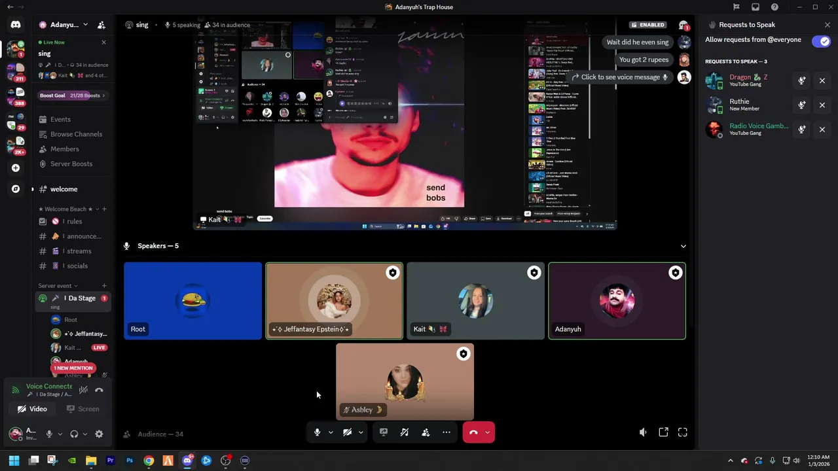838x471 pixels.
Task: Open server name dropdown Adanyu
Action: click(64, 25)
